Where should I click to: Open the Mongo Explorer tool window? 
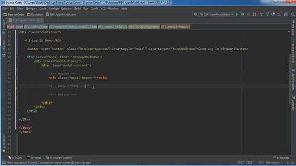click(x=293, y=52)
